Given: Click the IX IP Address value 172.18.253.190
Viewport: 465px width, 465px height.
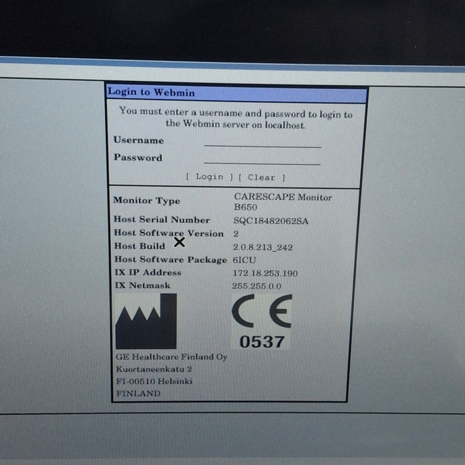Looking at the screenshot, I should click(x=265, y=273).
